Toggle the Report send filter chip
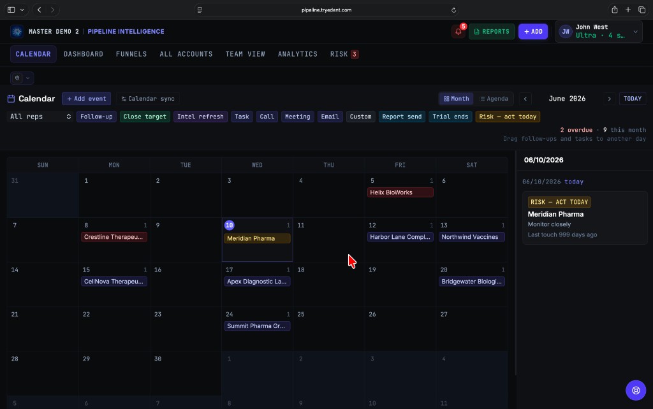653x409 pixels. 402,117
